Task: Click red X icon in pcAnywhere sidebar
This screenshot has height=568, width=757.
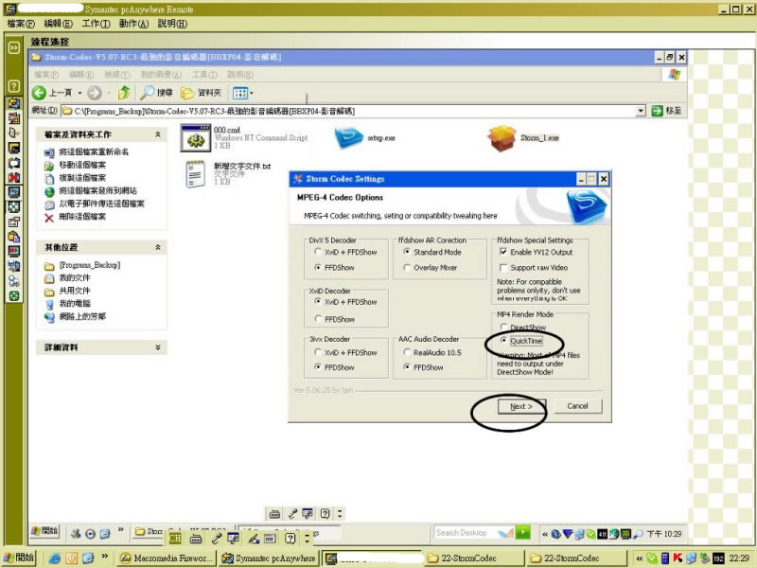Action: pyautogui.click(x=14, y=178)
